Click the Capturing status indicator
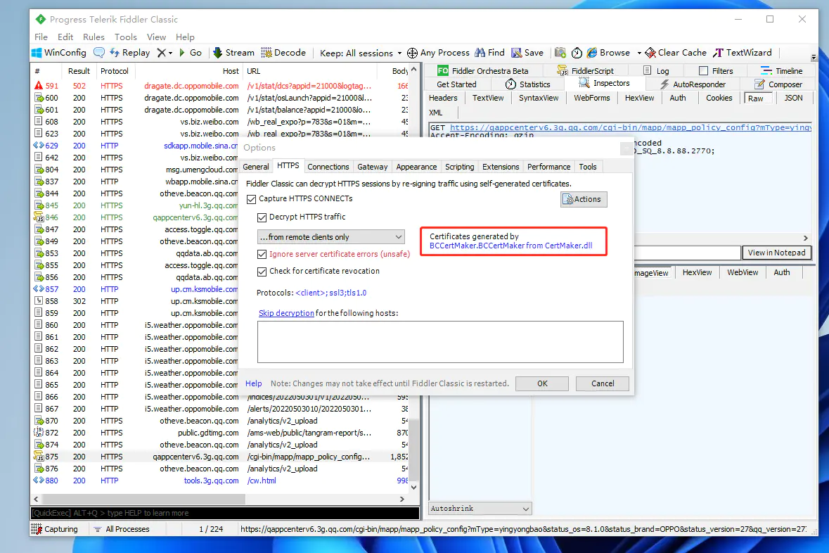The height and width of the screenshot is (553, 829). coord(54,528)
